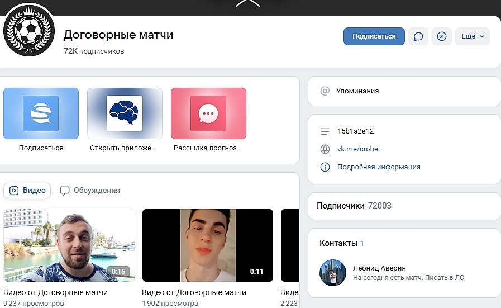This screenshot has width=501, height=308.
Task: Expand the Ещё dropdown menu
Action: tap(472, 36)
